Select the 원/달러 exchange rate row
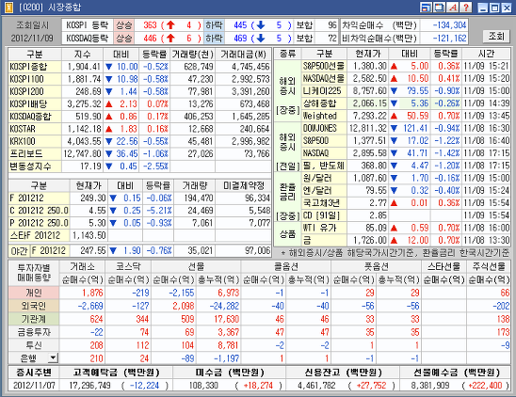 [x=406, y=178]
